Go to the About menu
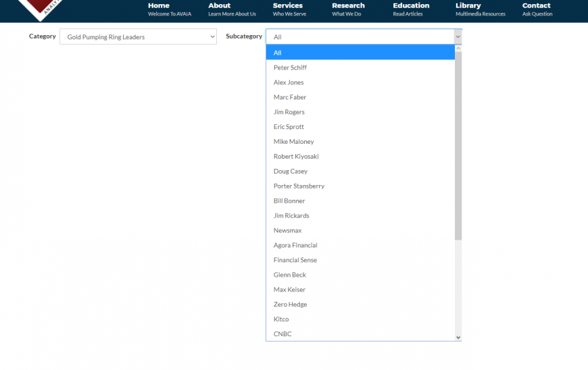The height and width of the screenshot is (370, 588). (x=220, y=9)
